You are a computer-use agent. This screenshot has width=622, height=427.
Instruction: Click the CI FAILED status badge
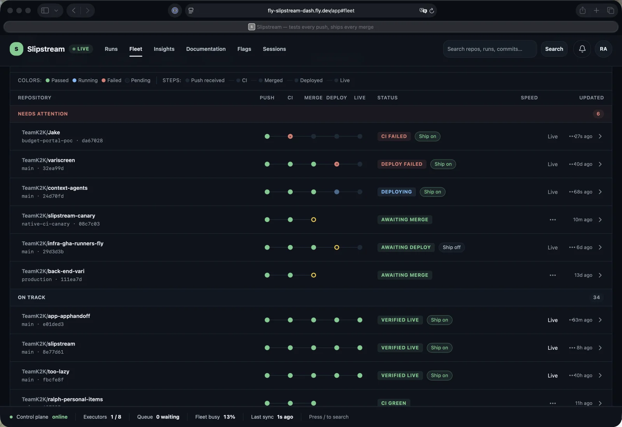pyautogui.click(x=394, y=136)
